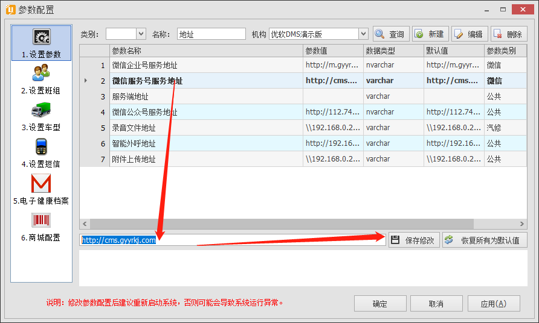539x323 pixels.
Task: Maximize the 参数配置 window
Action: click(503, 10)
